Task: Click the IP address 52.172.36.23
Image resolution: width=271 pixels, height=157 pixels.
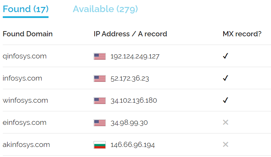Action: click(130, 78)
